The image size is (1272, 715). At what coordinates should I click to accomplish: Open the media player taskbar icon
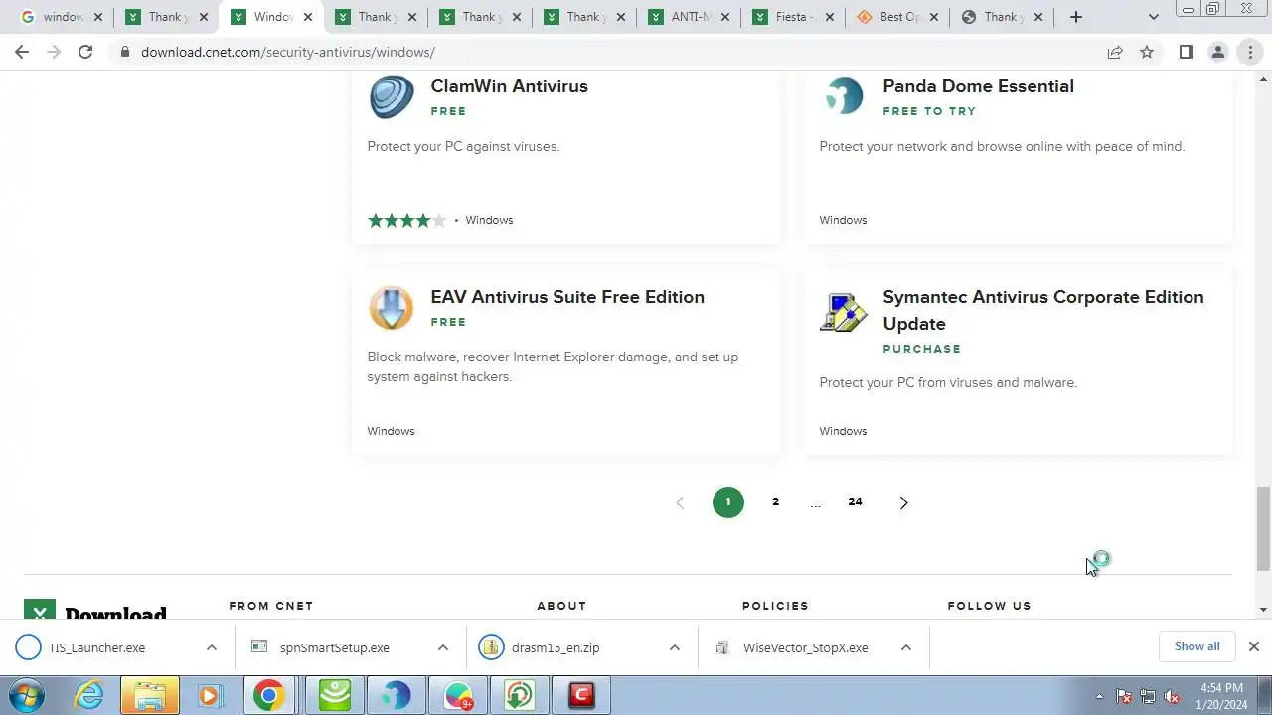[x=209, y=695]
